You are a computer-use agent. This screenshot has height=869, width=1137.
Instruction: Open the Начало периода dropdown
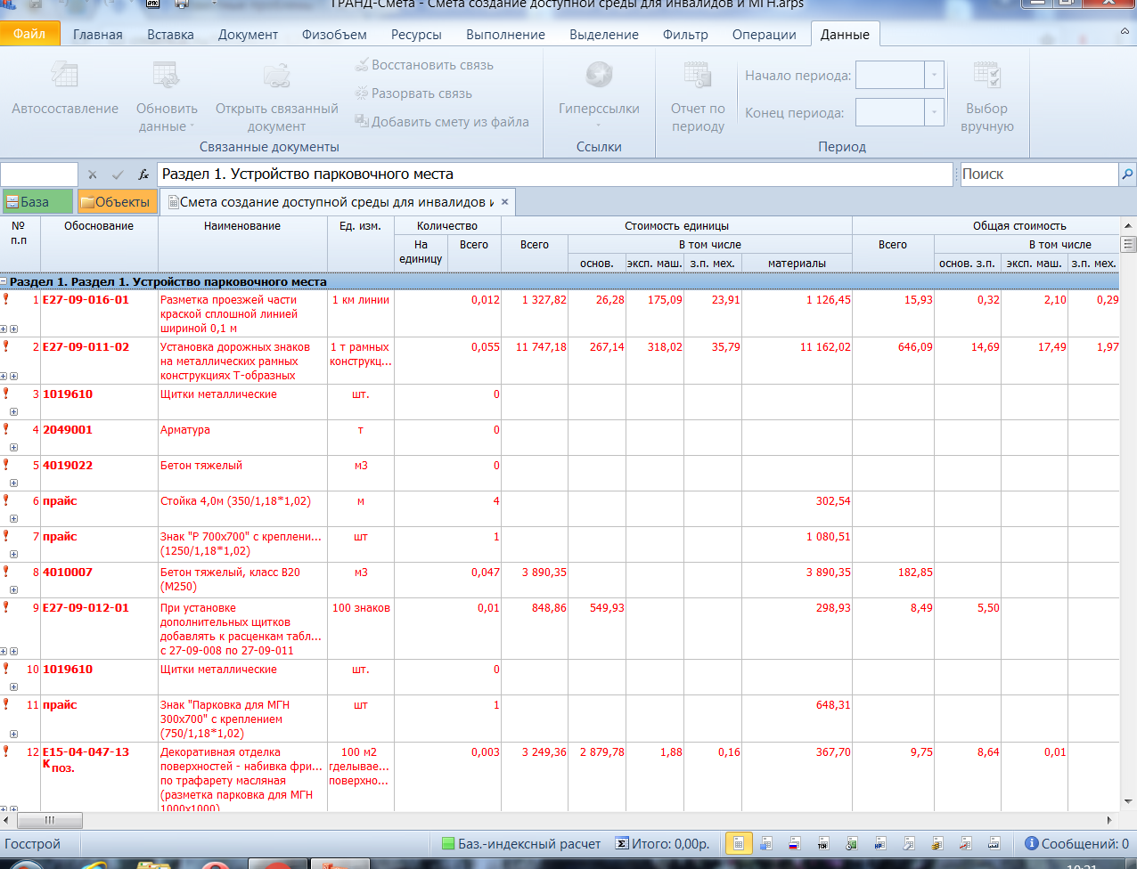coord(934,76)
